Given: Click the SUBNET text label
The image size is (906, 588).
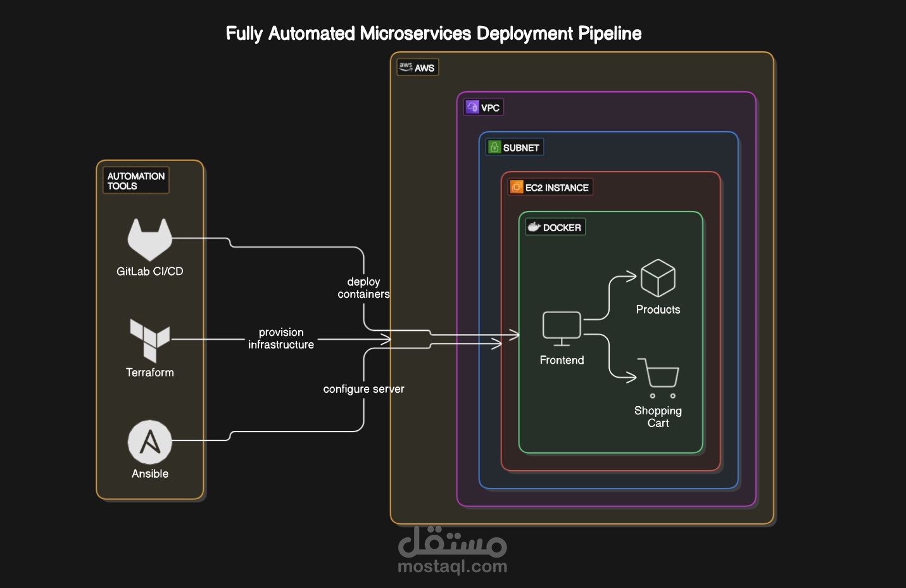Looking at the screenshot, I should (x=521, y=148).
